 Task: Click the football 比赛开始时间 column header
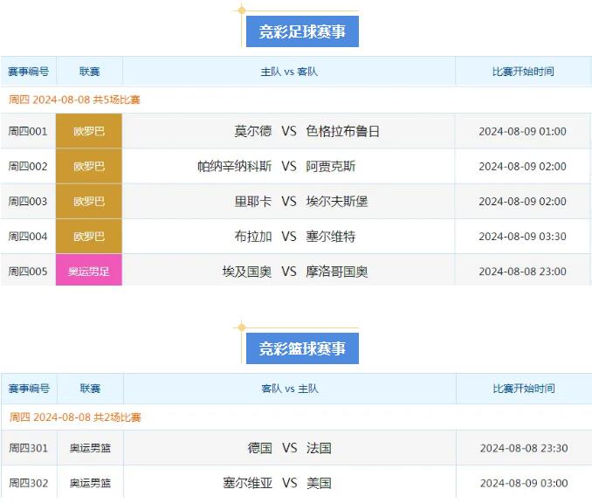[x=522, y=72]
